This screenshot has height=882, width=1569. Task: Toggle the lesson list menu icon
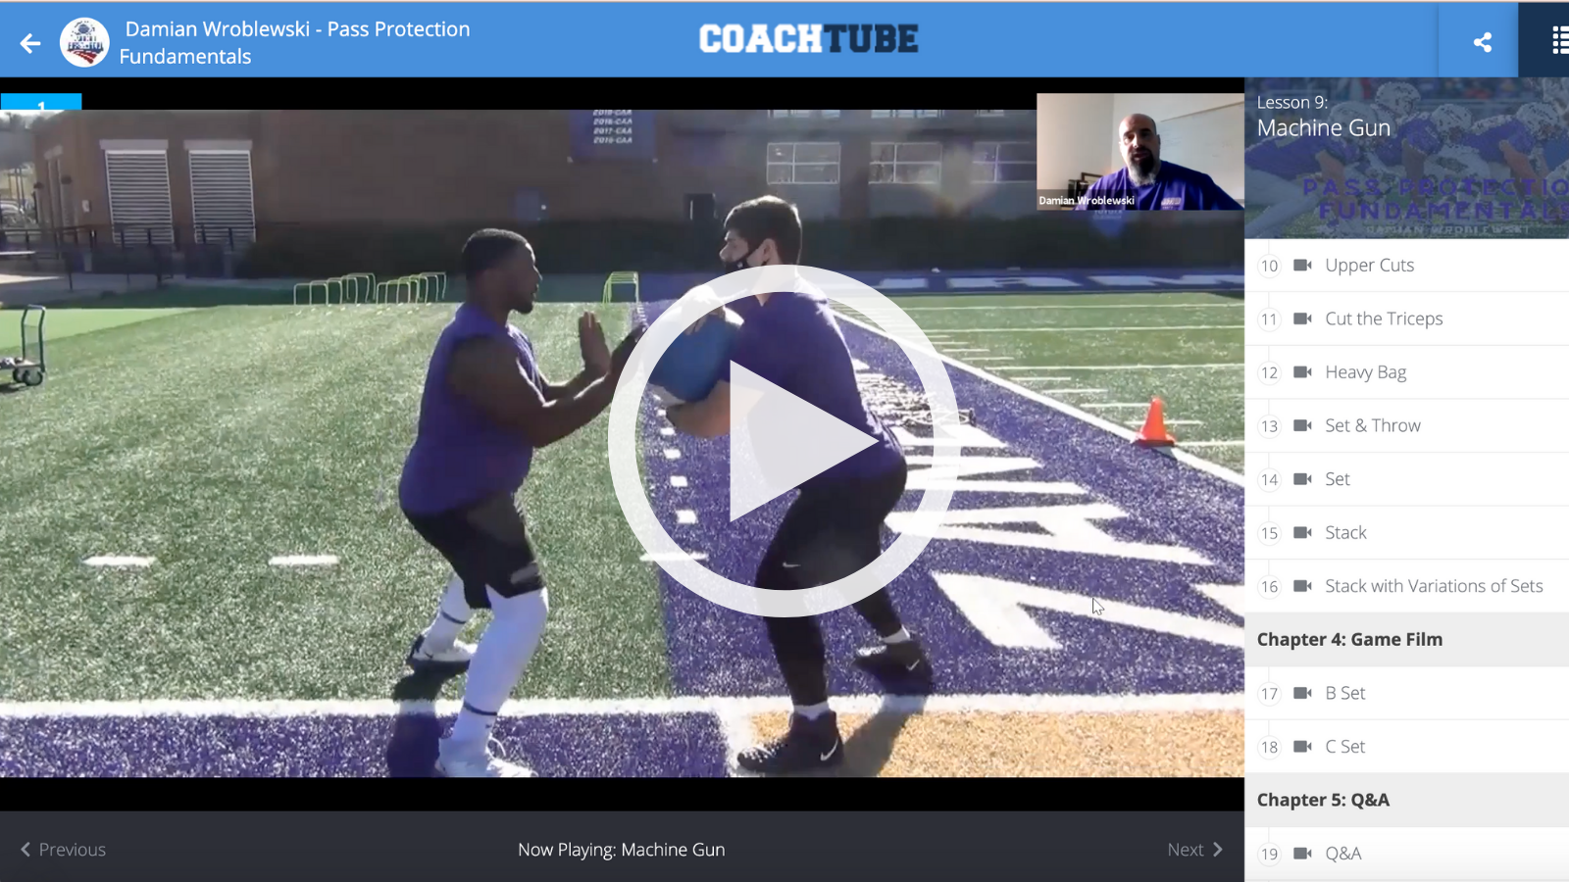(x=1559, y=40)
